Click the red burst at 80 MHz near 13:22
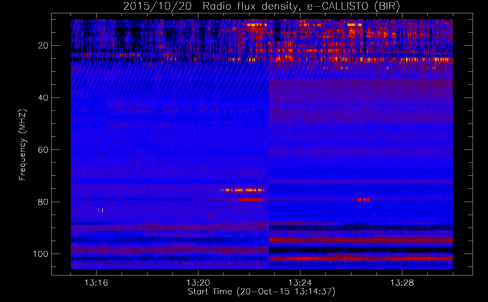Viewport: 488px width, 302px height. click(x=250, y=200)
